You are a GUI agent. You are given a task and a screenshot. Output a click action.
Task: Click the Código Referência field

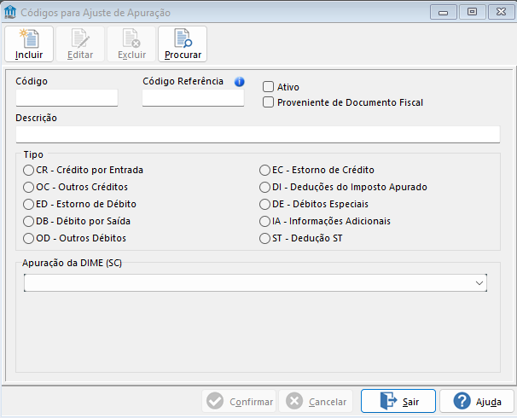click(x=193, y=98)
